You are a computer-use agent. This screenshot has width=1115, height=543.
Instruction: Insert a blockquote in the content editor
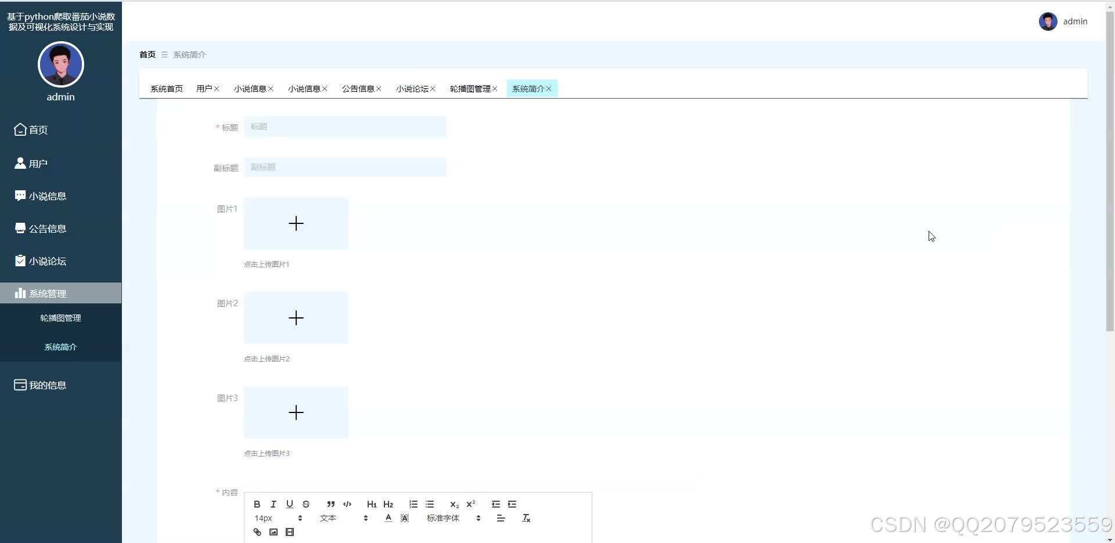[330, 504]
